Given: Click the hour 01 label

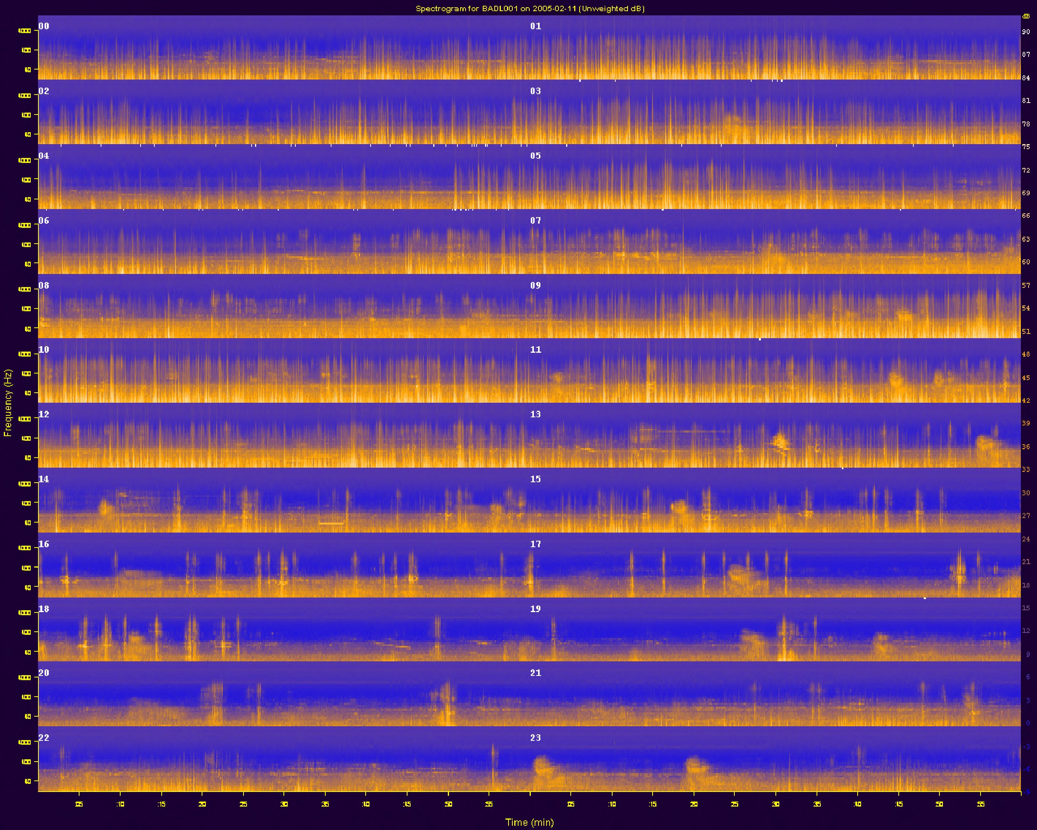Looking at the screenshot, I should [x=535, y=26].
